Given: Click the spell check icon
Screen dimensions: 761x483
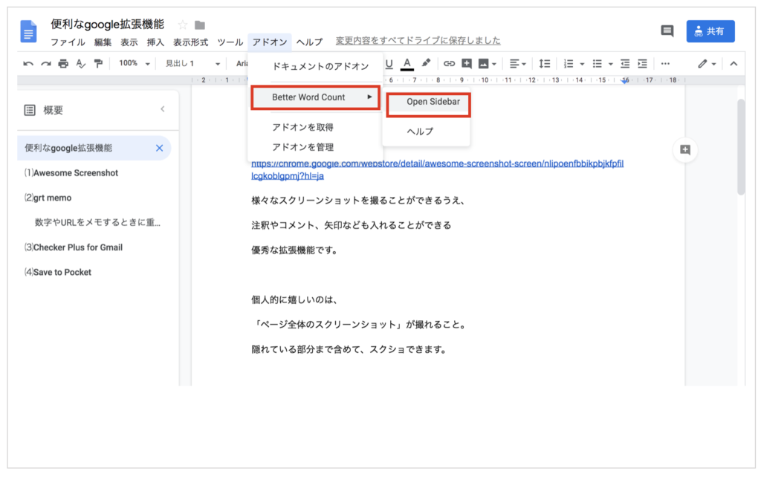Looking at the screenshot, I should pyautogui.click(x=80, y=64).
